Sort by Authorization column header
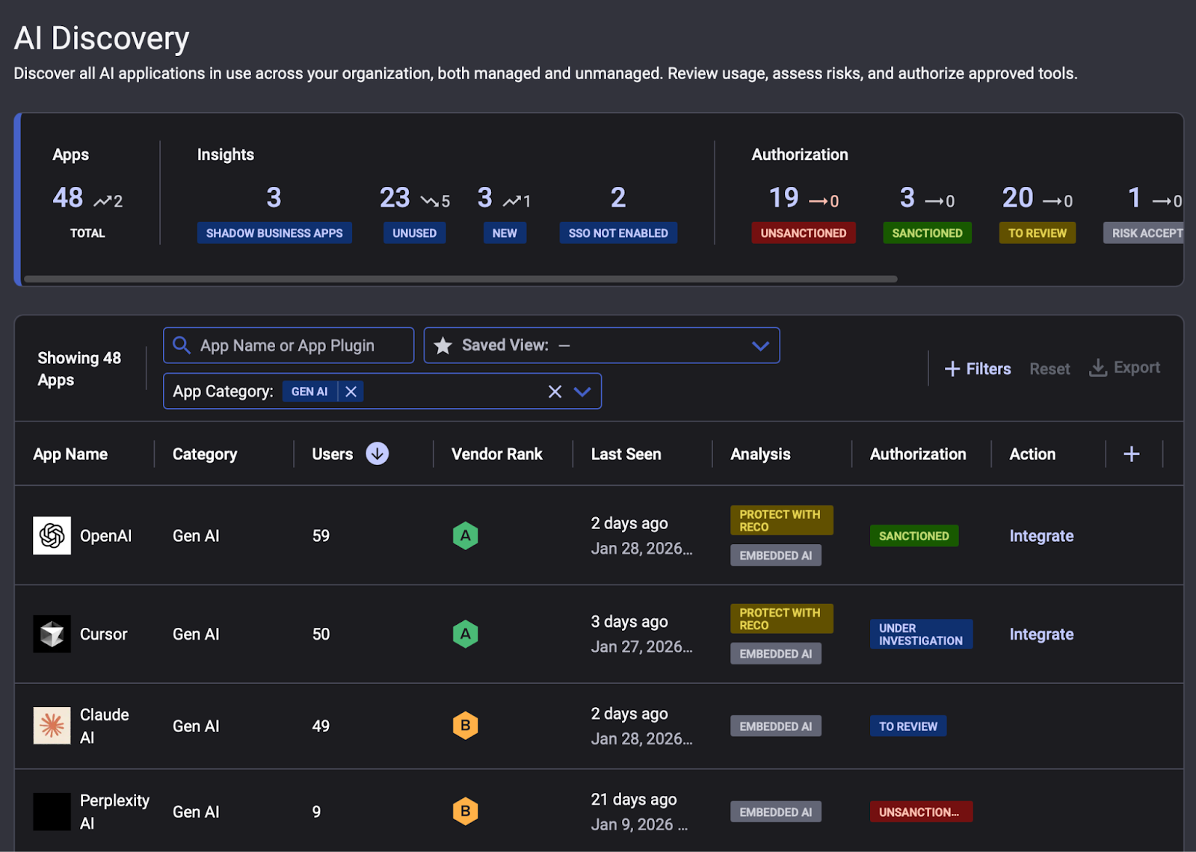This screenshot has width=1196, height=852. tap(918, 454)
